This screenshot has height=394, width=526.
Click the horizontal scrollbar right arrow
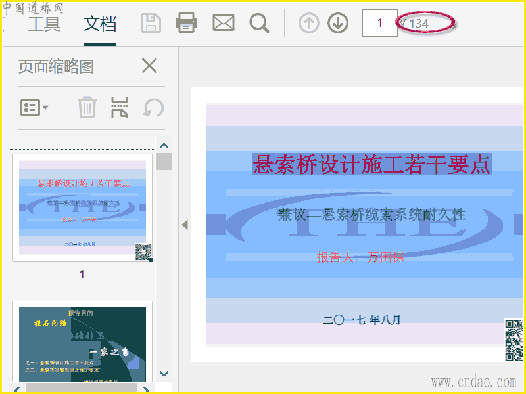[146, 389]
